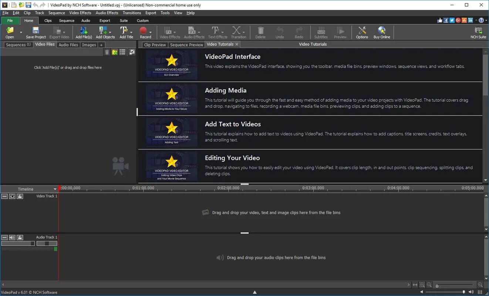Select the Sequences bin tab
This screenshot has width=489, height=296.
(x=18, y=45)
